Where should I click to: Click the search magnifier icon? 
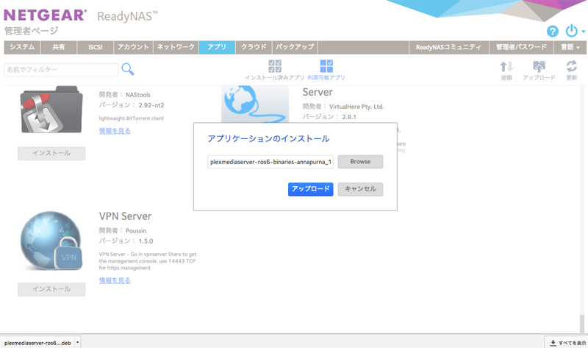point(128,69)
